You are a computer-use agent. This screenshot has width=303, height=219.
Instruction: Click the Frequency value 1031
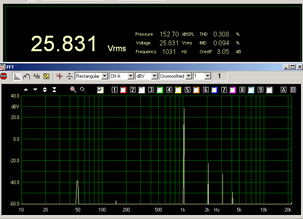[x=169, y=52]
